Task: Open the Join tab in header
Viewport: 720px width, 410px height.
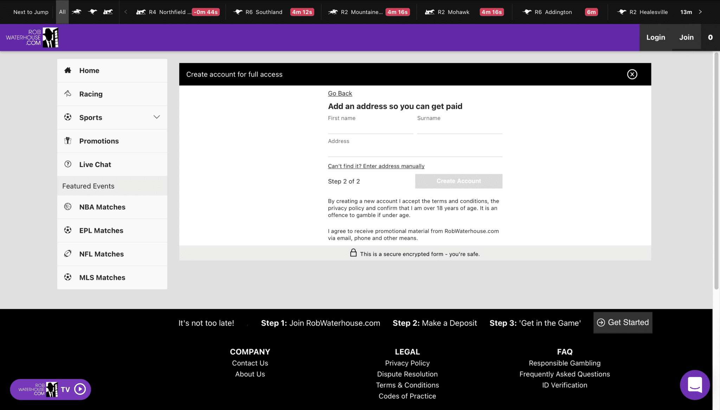Action: [x=686, y=37]
